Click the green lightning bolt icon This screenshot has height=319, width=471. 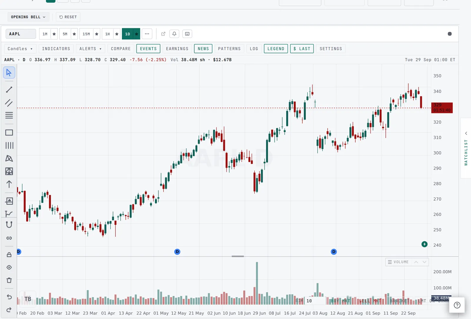pos(424,244)
